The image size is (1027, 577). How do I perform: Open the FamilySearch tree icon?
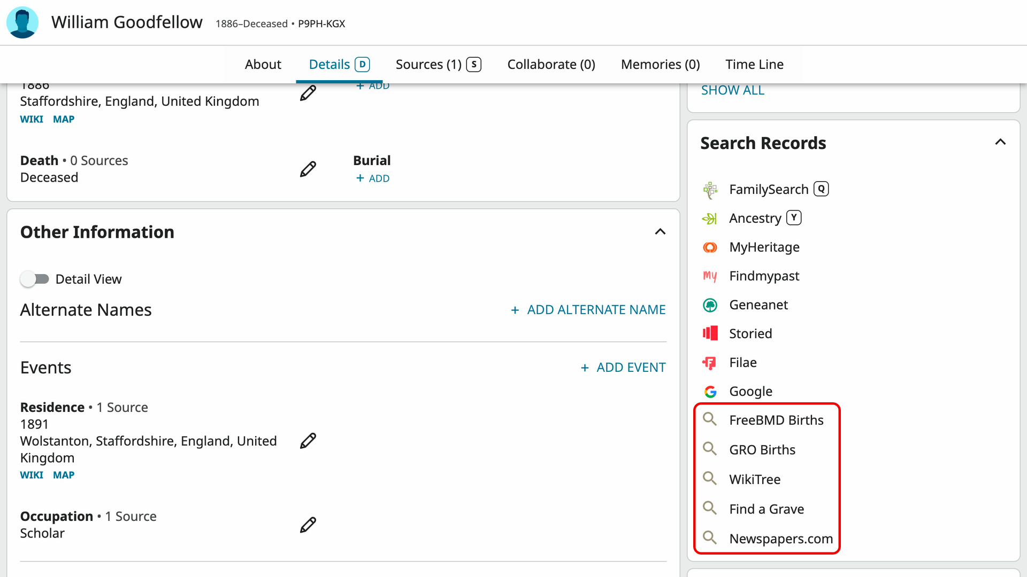click(710, 190)
